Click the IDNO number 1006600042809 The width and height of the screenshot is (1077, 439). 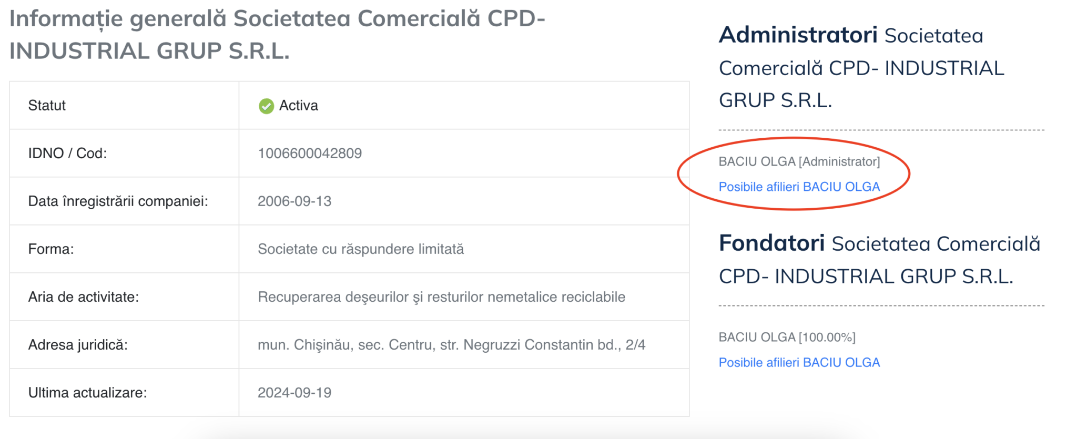tap(310, 154)
